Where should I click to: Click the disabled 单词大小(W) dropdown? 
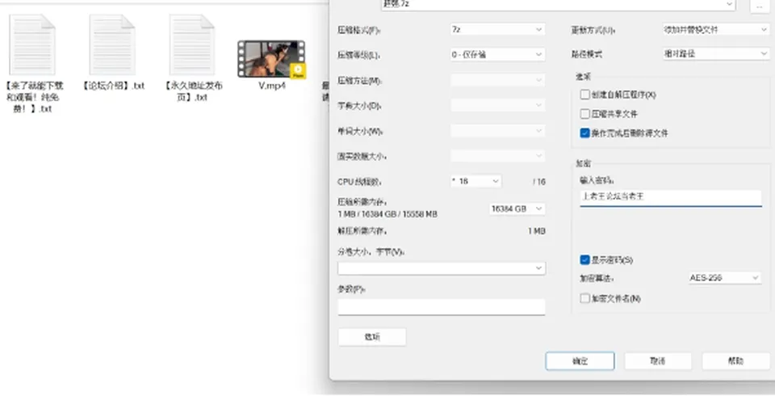(x=497, y=131)
